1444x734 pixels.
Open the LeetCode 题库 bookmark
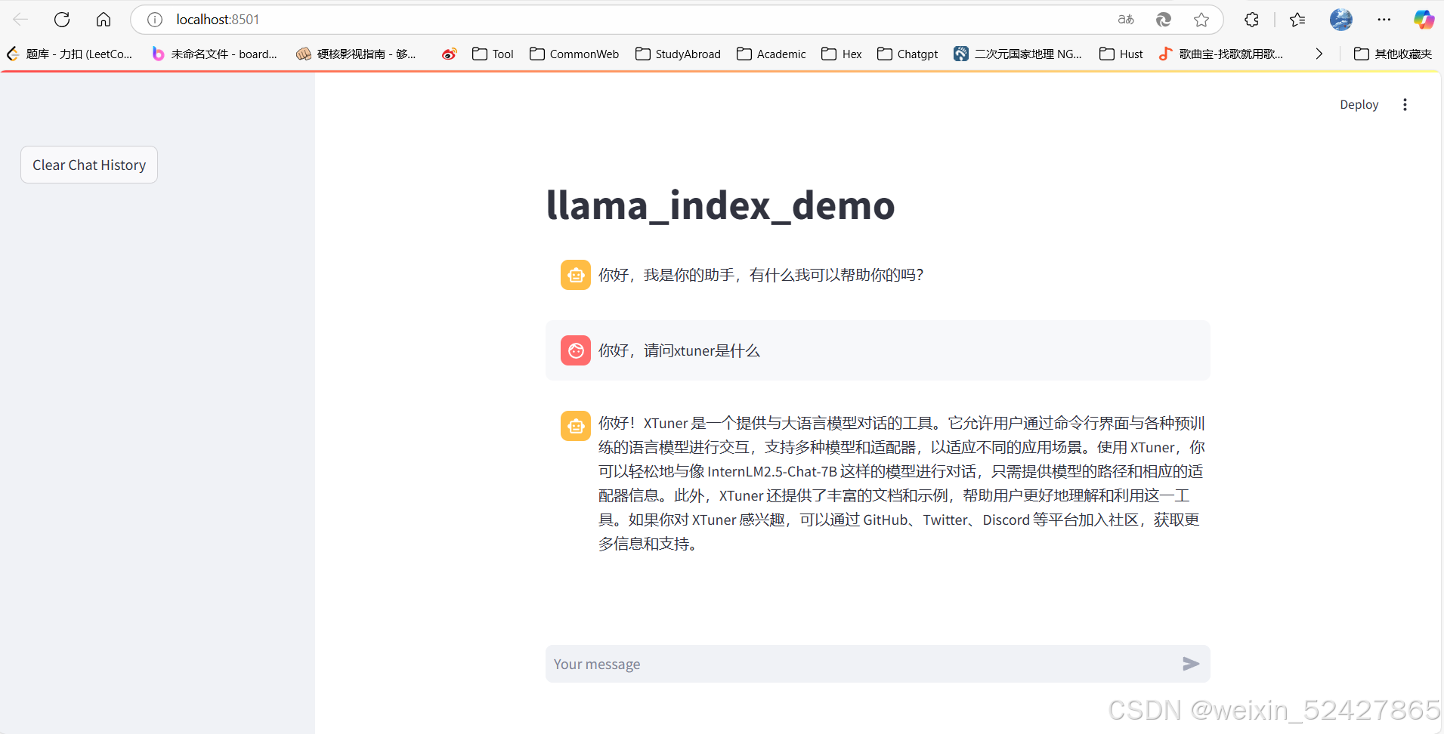[70, 54]
